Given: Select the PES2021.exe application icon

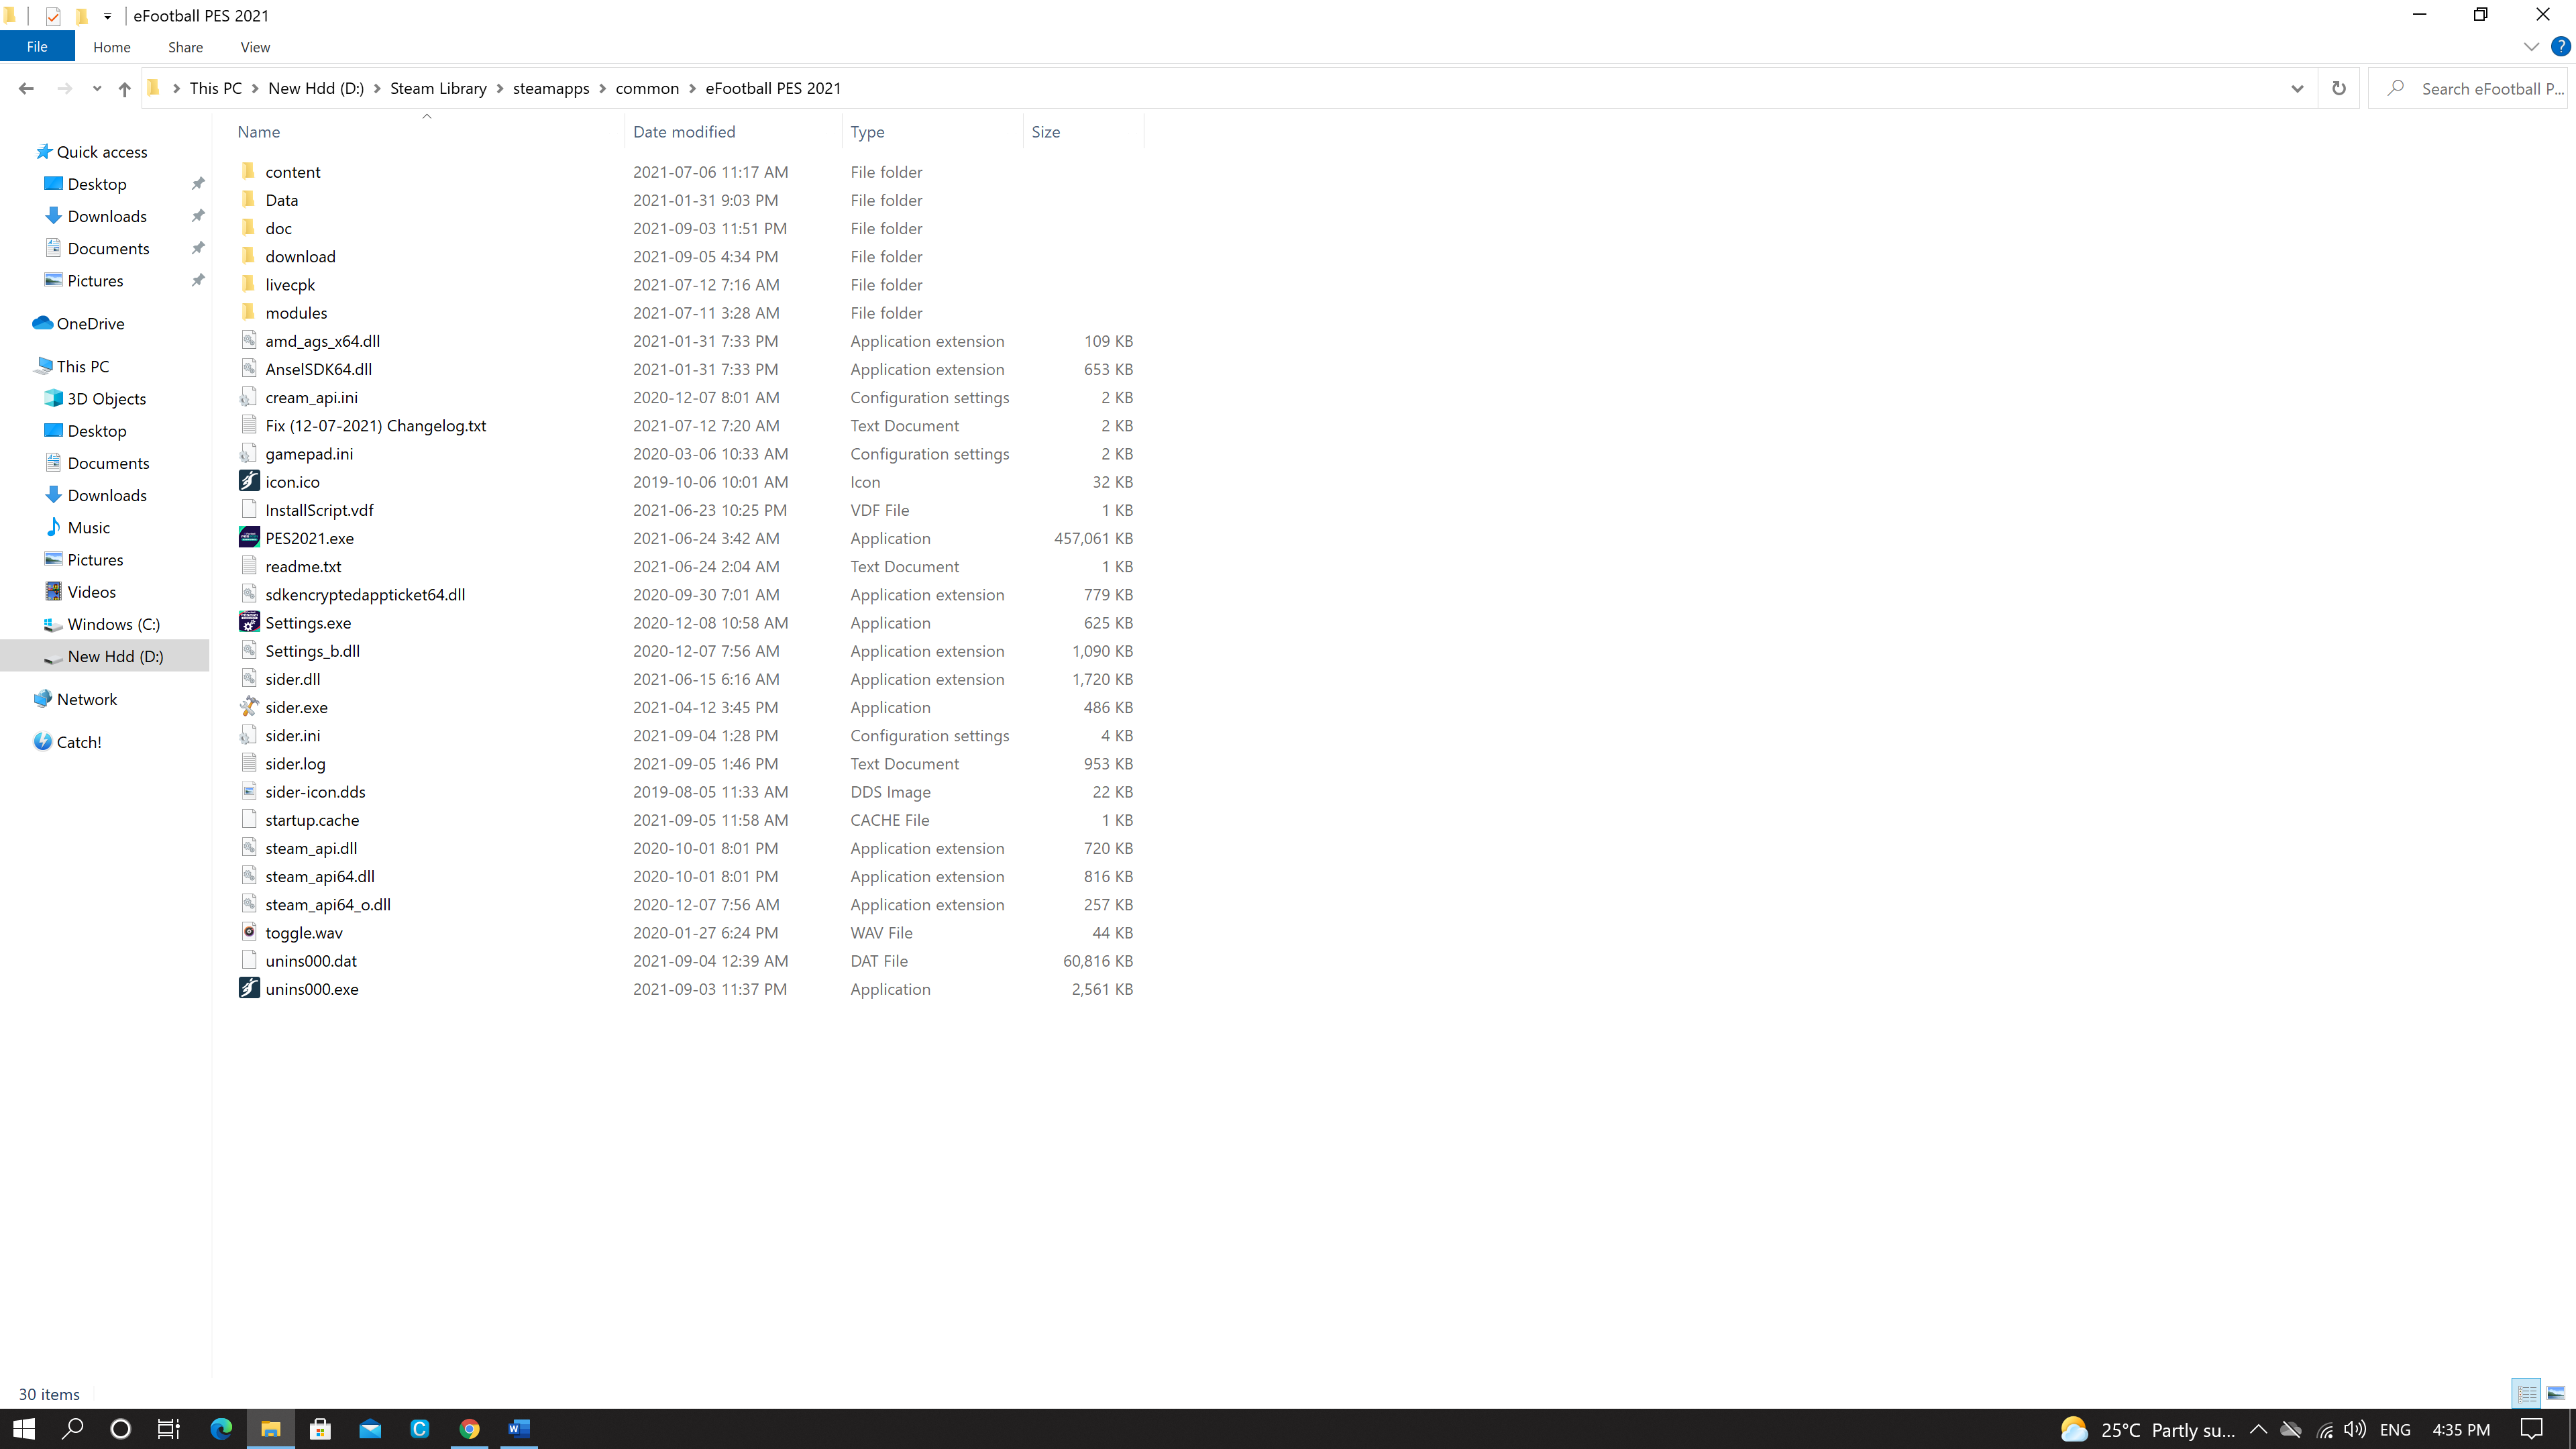Looking at the screenshot, I should coord(249,537).
